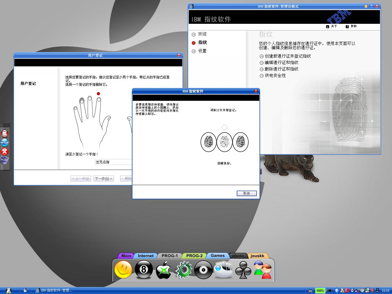Switch to the PROG-2 dock tab

[x=194, y=256]
